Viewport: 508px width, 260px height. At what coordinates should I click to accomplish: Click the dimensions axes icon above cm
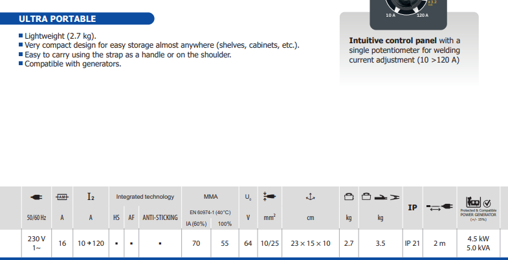[x=310, y=196]
